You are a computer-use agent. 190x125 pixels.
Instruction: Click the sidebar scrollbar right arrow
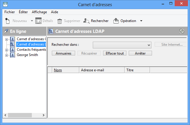pos(44,115)
